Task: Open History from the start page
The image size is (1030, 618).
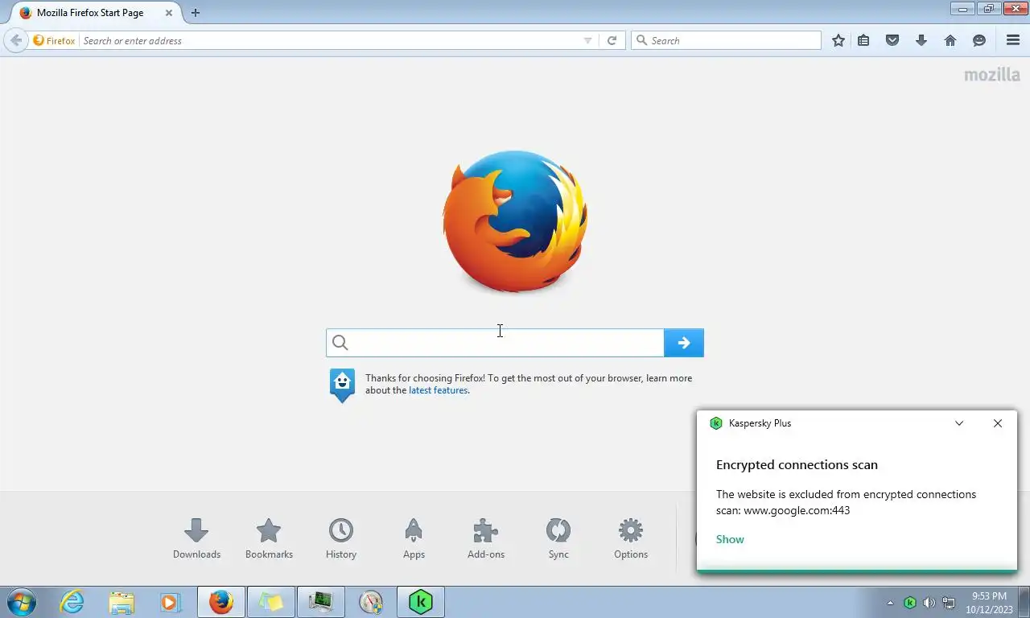Action: tap(341, 538)
